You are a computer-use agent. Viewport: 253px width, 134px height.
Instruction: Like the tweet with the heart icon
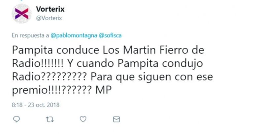83,119
